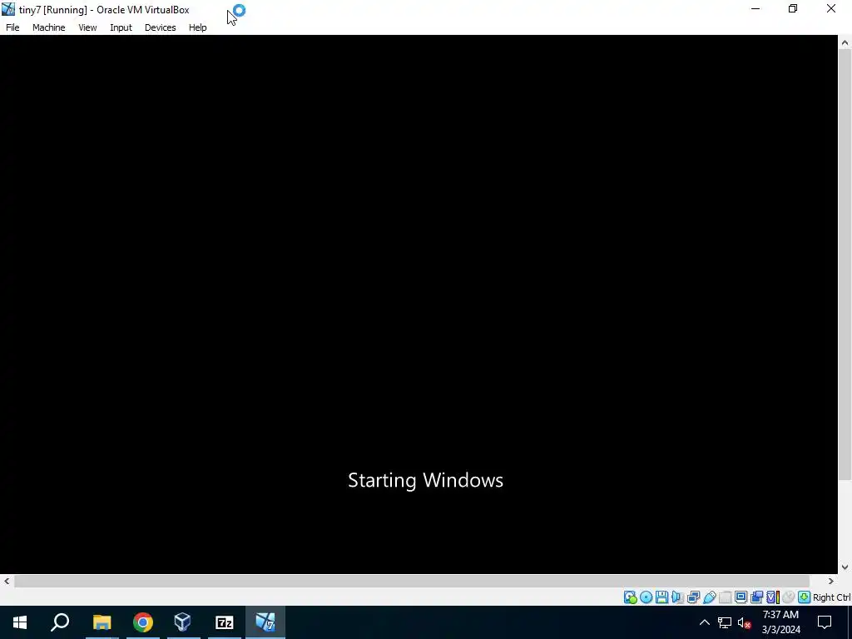The height and width of the screenshot is (639, 852).
Task: Click the USB devices status icon
Action: click(709, 597)
